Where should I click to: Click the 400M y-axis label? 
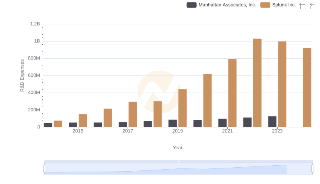(x=34, y=93)
